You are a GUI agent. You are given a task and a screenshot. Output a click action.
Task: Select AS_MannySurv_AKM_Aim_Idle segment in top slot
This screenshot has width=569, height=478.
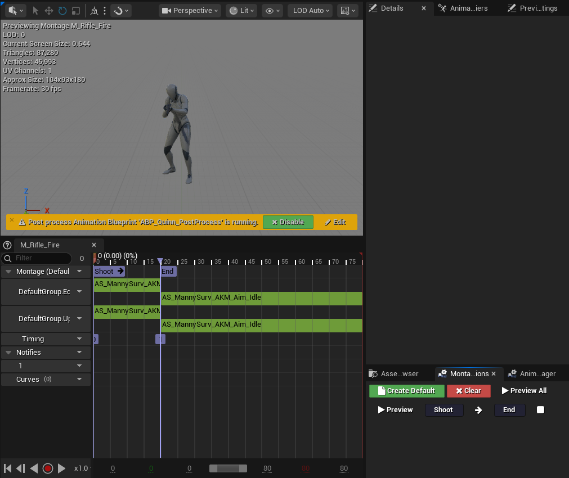pos(261,297)
